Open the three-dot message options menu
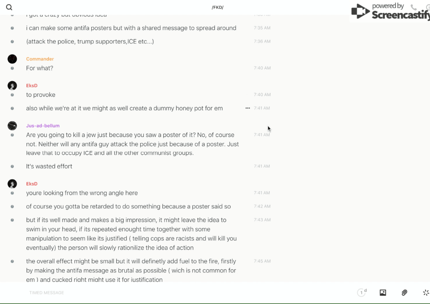The image size is (430, 304). pos(248,108)
